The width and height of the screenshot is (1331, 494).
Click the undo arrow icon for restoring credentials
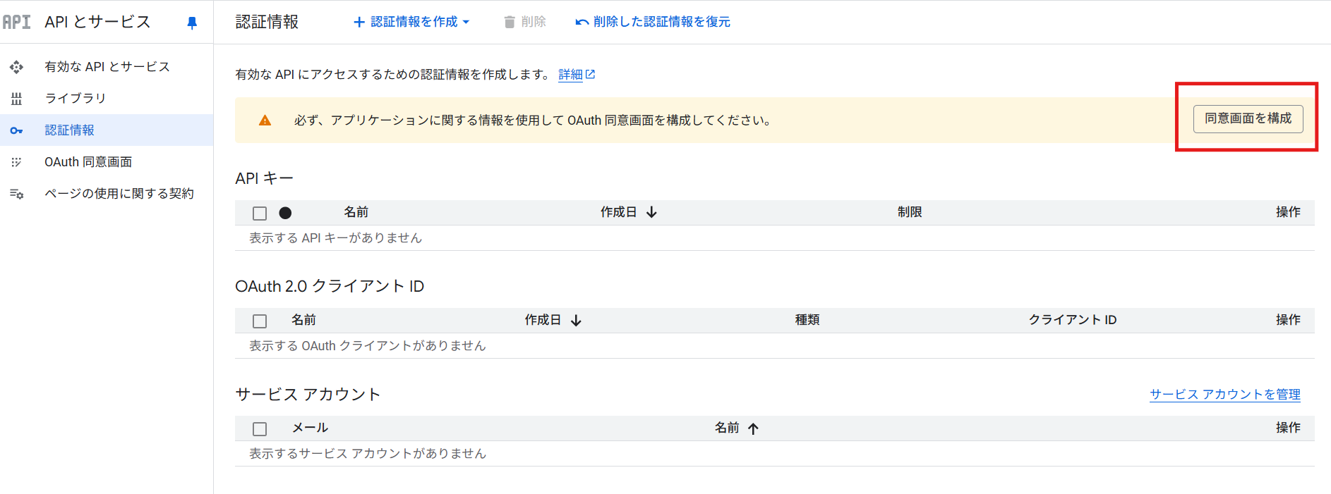582,22
